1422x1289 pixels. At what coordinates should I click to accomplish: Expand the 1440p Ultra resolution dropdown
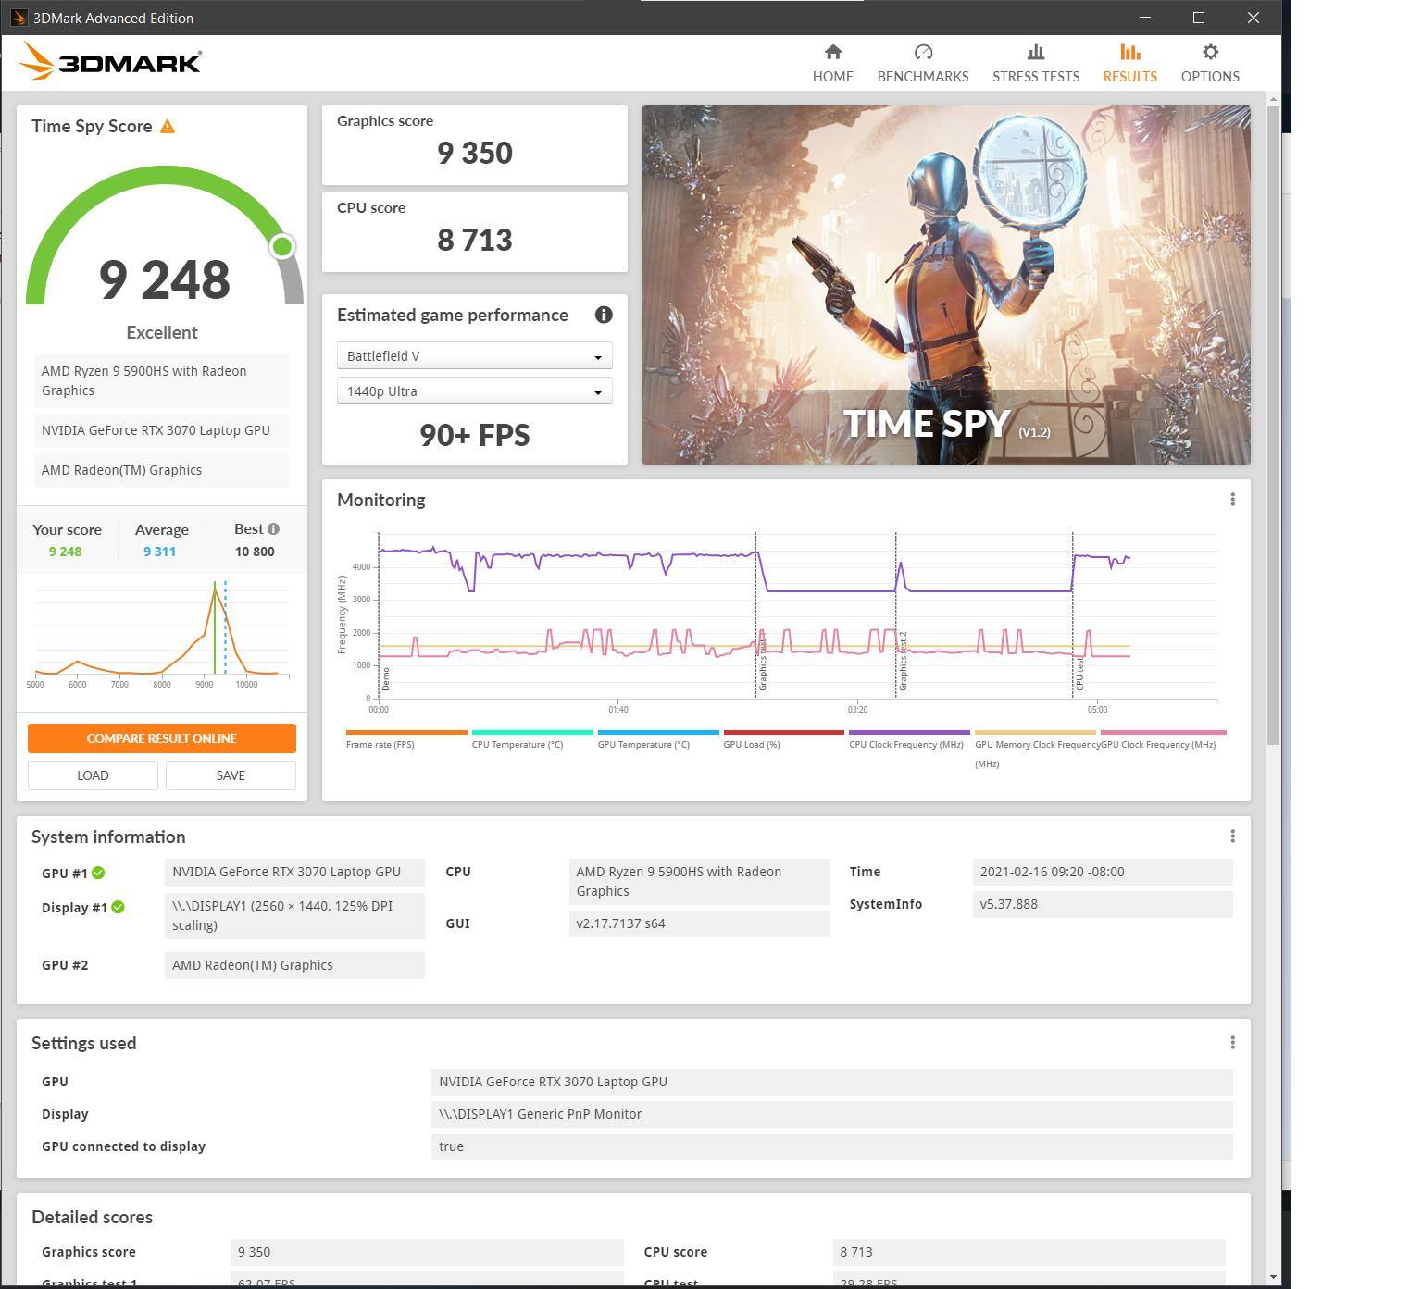tap(474, 391)
